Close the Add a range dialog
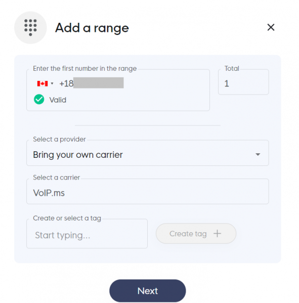The image size is (299, 303). (271, 27)
